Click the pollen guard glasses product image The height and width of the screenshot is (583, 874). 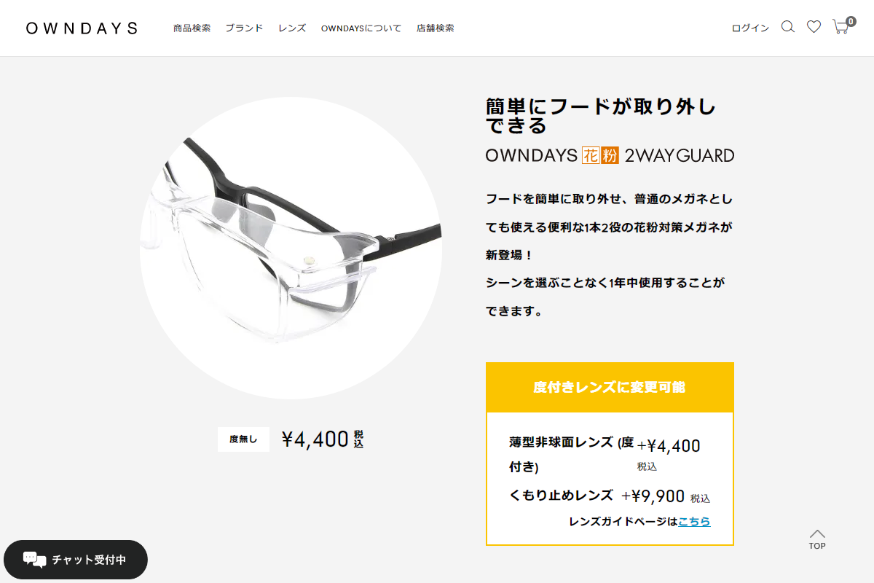pos(291,248)
